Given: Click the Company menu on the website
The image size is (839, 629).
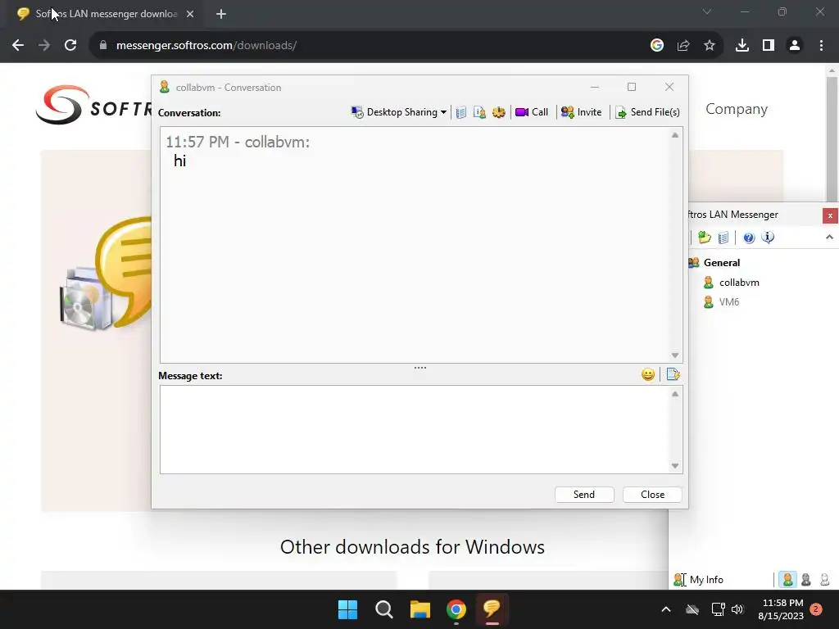Looking at the screenshot, I should pos(737,109).
